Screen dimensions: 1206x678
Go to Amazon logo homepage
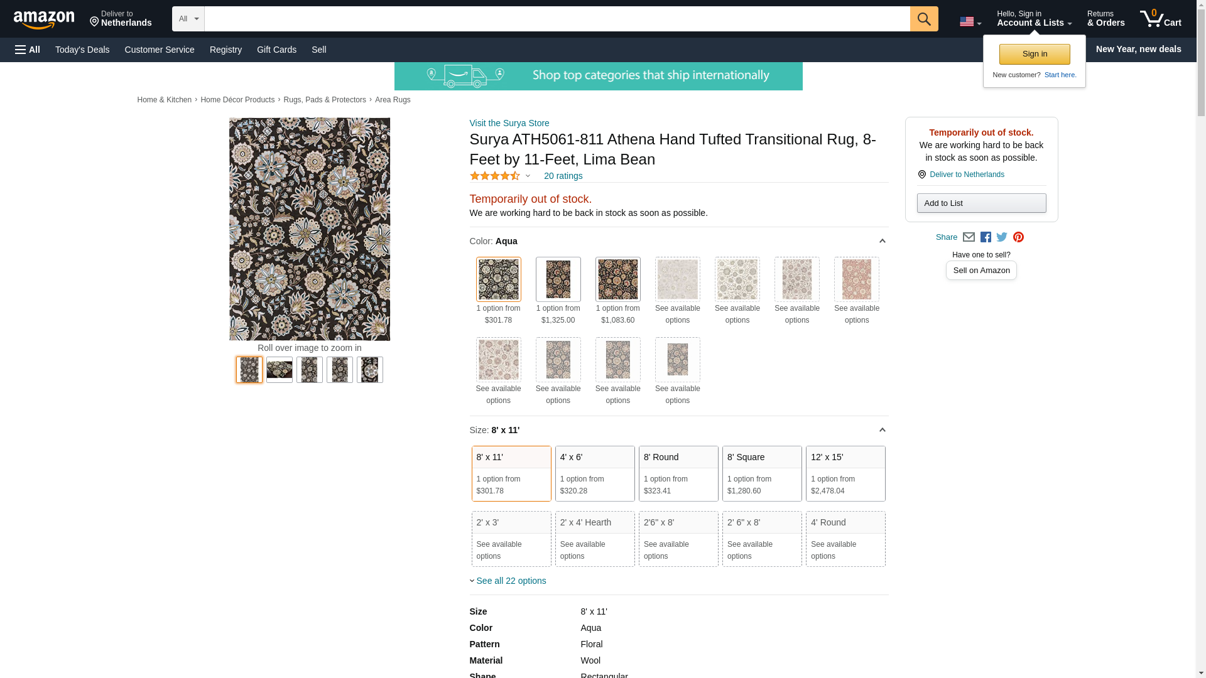44,19
